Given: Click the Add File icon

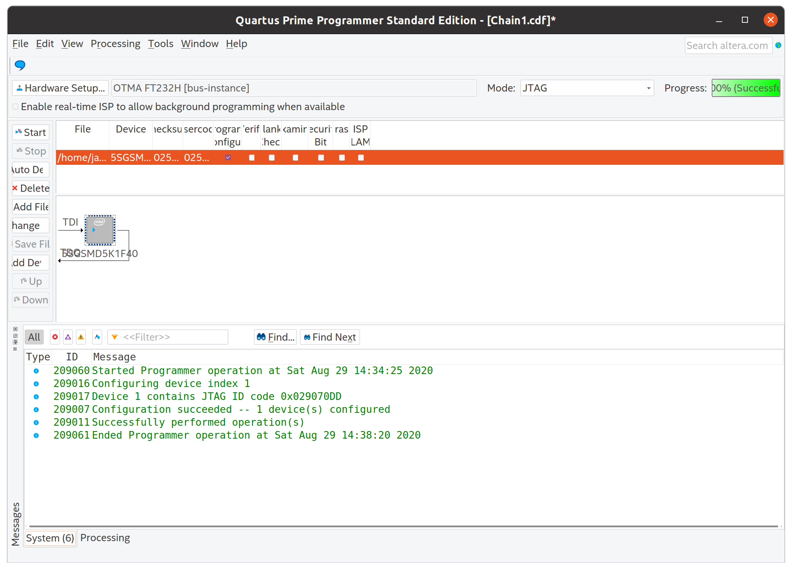Looking at the screenshot, I should pos(32,206).
